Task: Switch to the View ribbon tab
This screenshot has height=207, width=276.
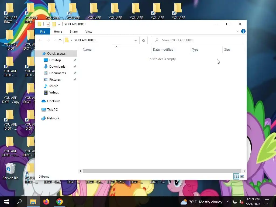Action: tap(89, 32)
